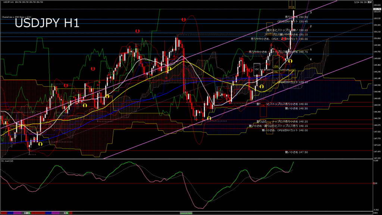The width and height of the screenshot is (382, 215).
Task: Click the topmost red signal marker
Action: [184, 20]
